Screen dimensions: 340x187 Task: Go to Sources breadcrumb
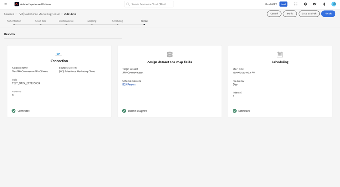coord(9,14)
